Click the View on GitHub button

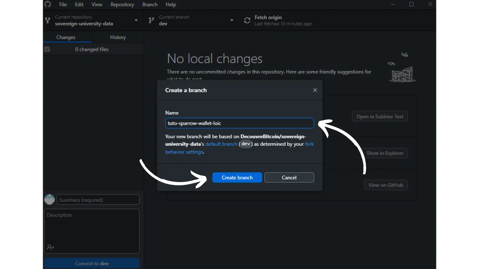[x=385, y=185]
